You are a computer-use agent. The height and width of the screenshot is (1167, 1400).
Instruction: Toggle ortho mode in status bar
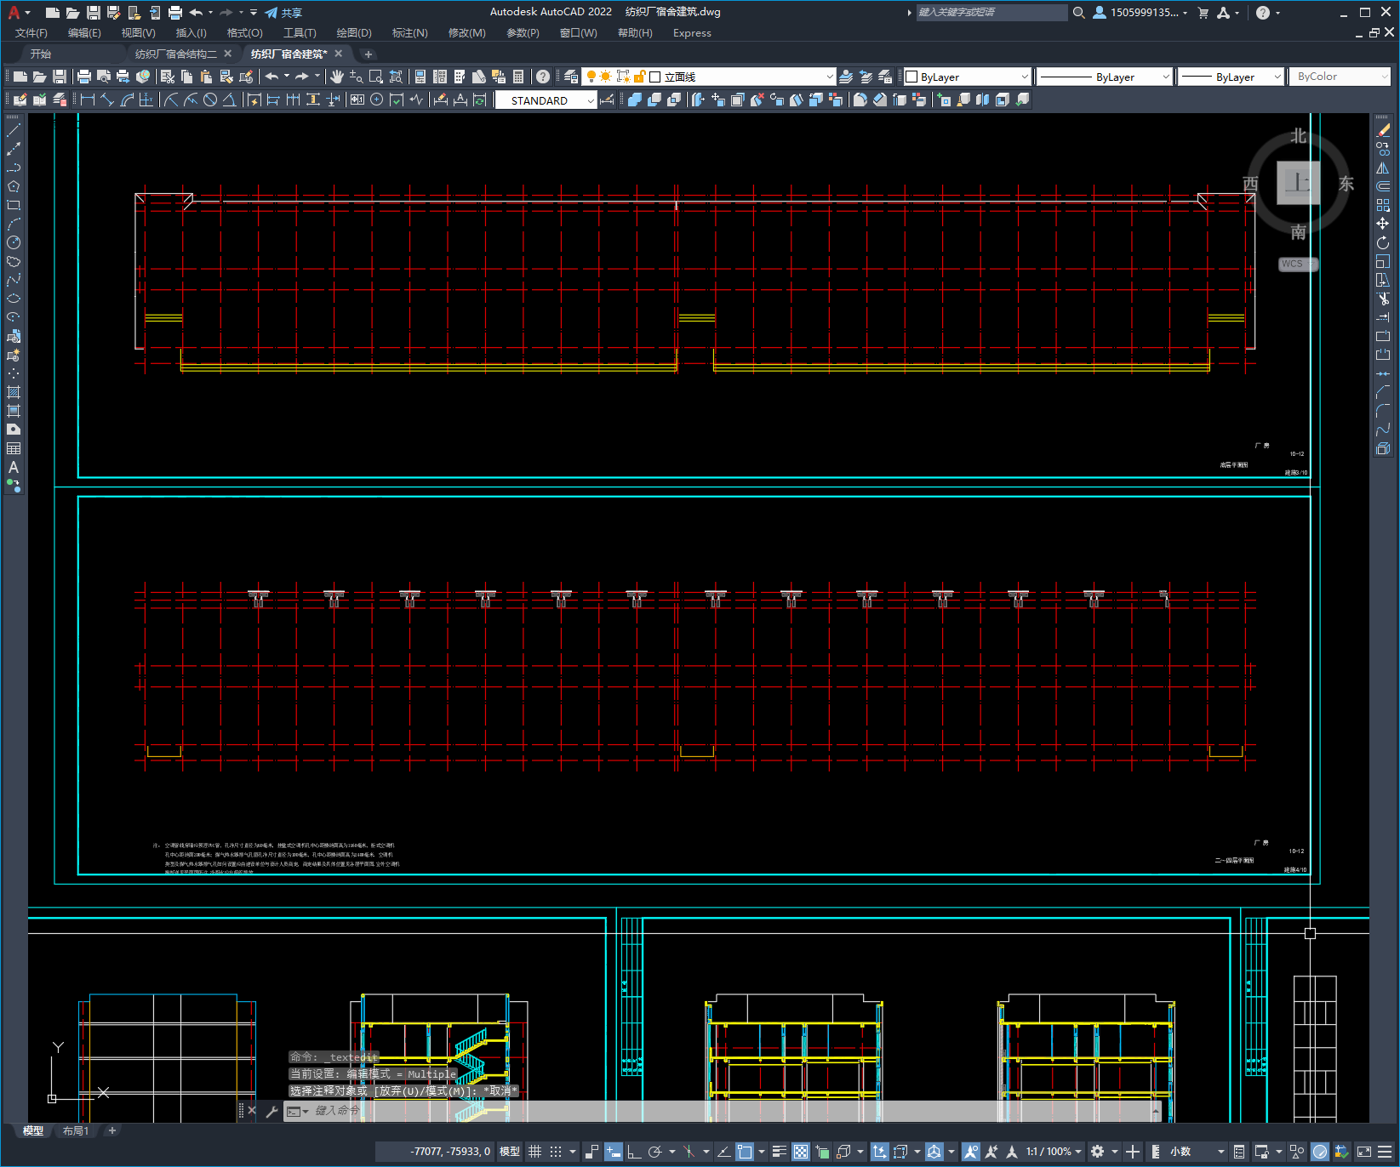click(634, 1152)
